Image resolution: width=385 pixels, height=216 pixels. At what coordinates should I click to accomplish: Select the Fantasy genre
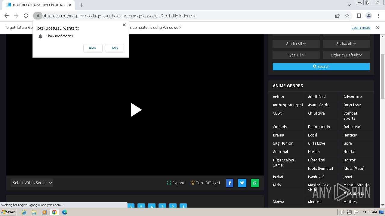(350, 135)
